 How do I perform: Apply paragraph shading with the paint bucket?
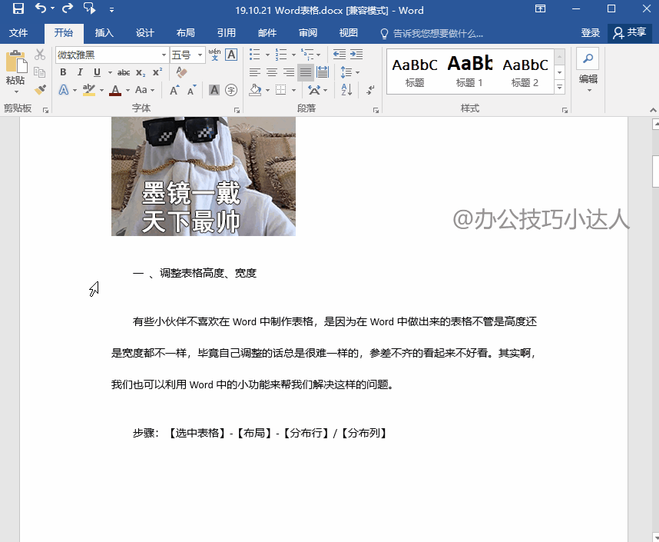(255, 90)
